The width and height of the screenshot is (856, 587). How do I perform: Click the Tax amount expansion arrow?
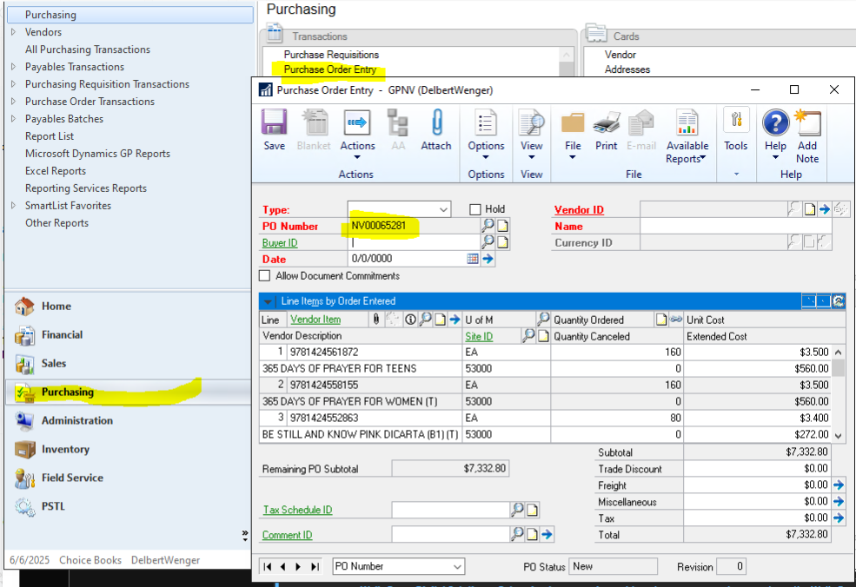point(839,518)
